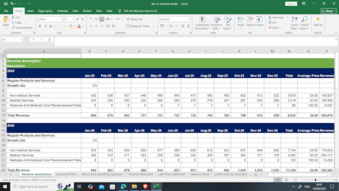Switch to the Formulas ribbon tab
The height and width of the screenshot is (191, 339).
62,11
